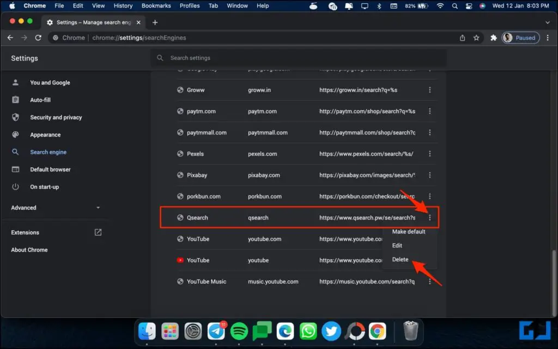Click the music.youtube.com keyword cell
558x349 pixels.
[273, 281]
